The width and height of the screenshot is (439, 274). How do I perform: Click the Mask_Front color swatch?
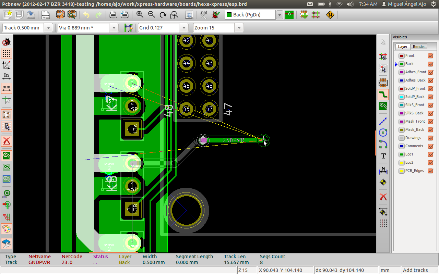click(401, 122)
